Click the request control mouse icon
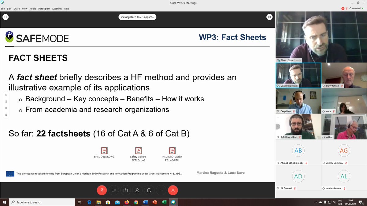The image size is (367, 206). pos(6,102)
